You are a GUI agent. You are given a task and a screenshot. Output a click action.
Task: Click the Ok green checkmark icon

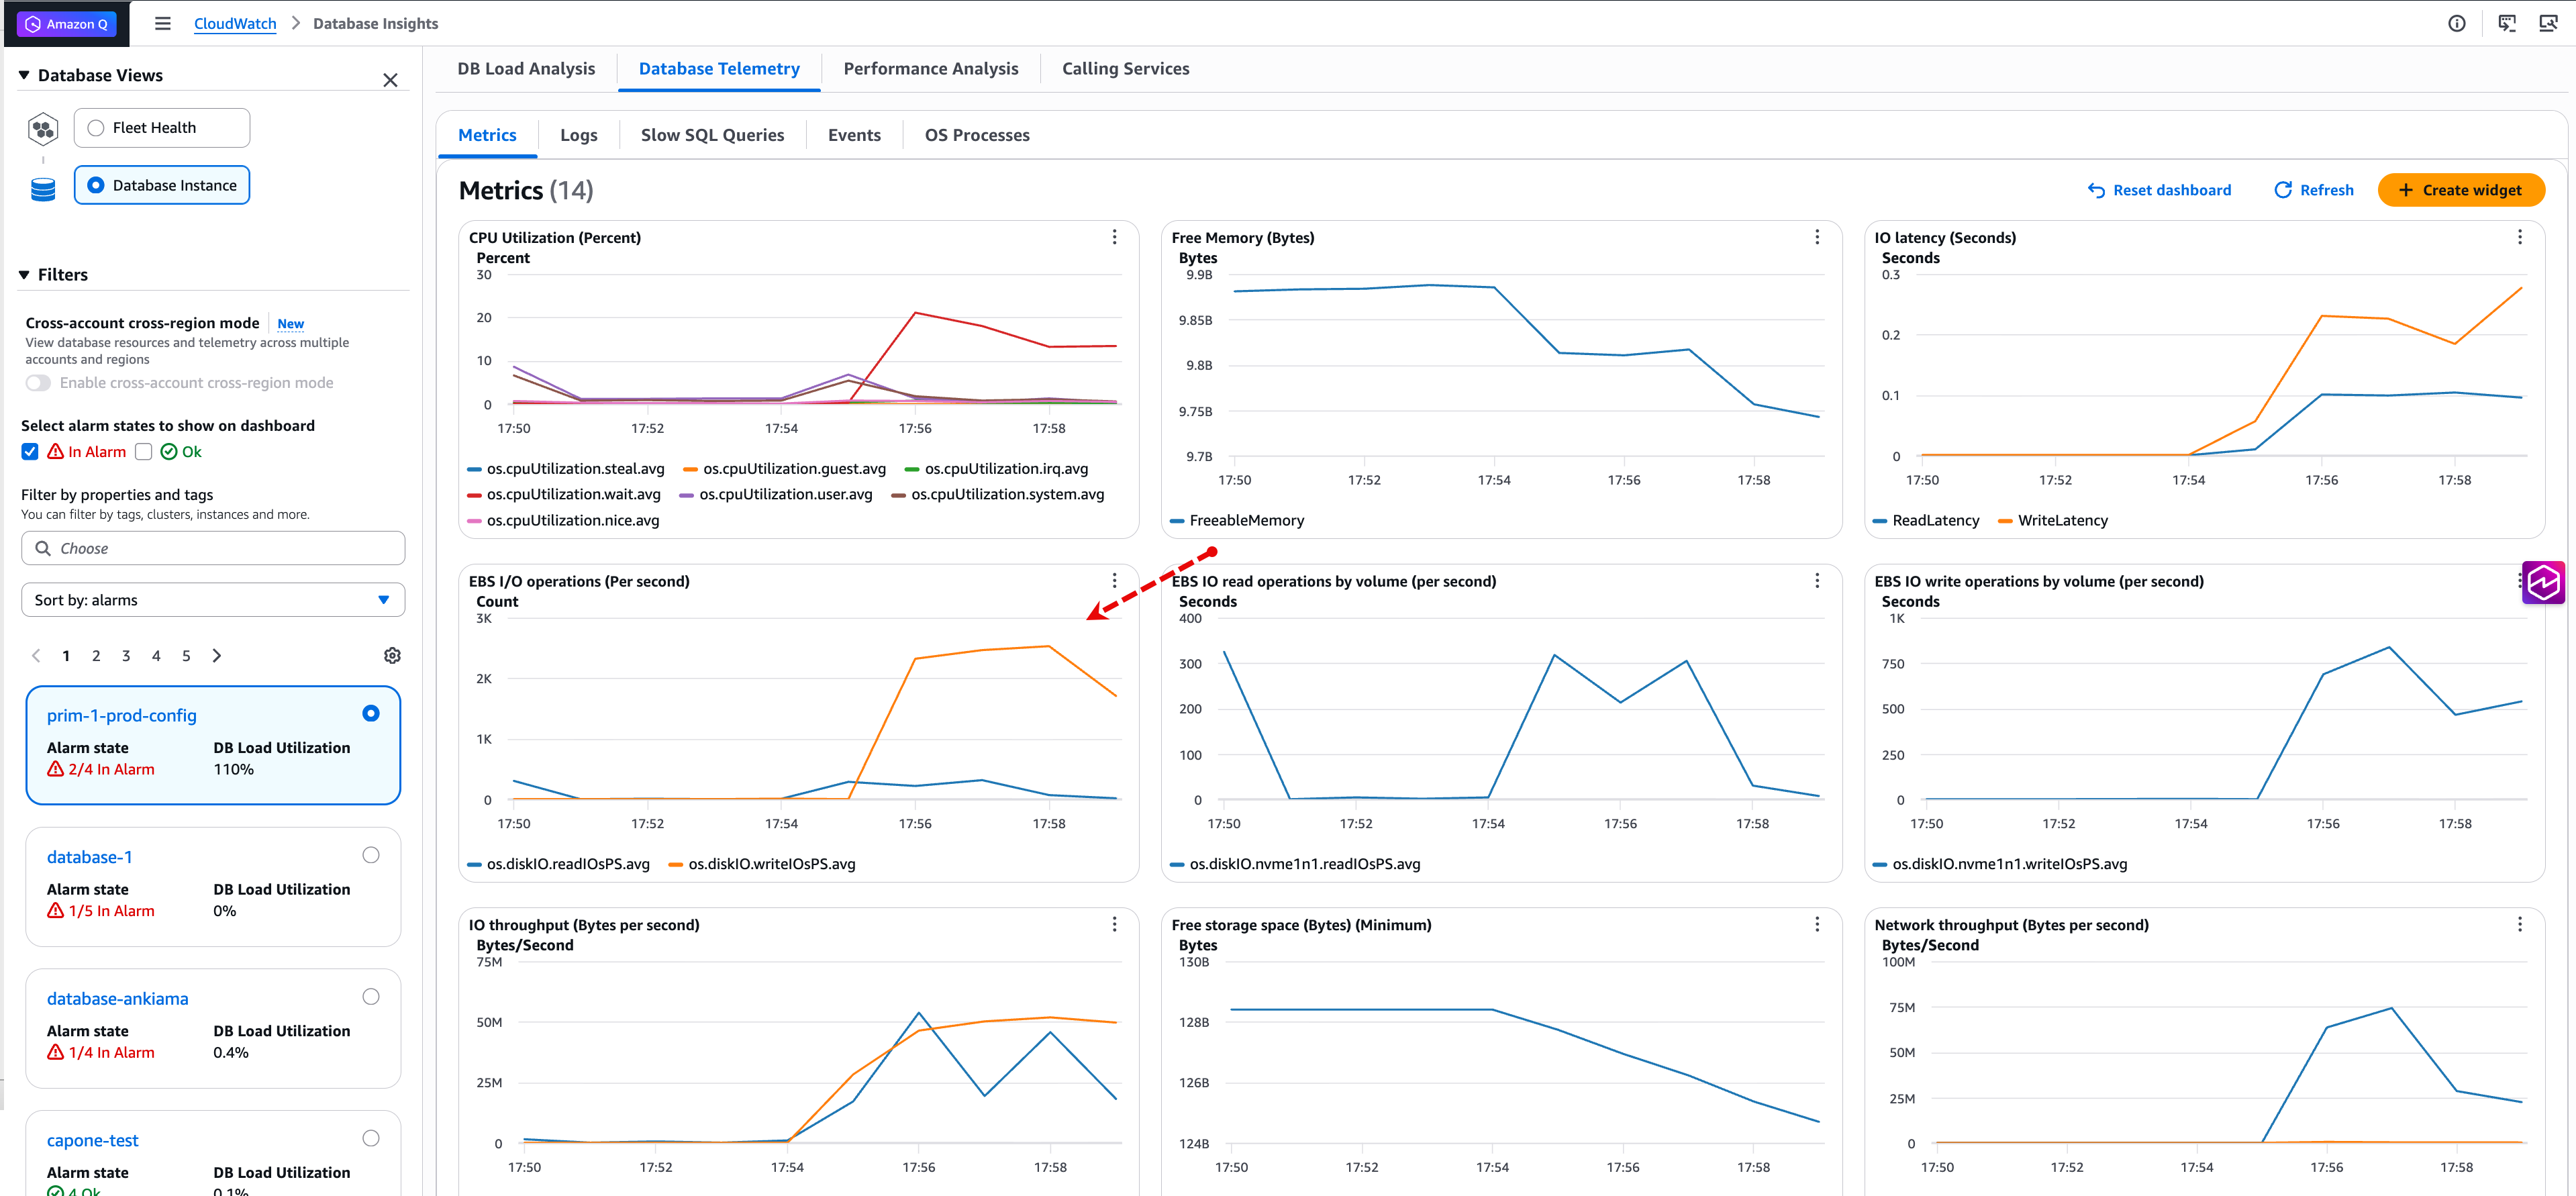pyautogui.click(x=168, y=452)
